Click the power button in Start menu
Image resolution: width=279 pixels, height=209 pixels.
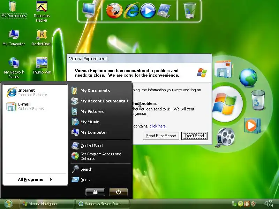click(x=118, y=192)
